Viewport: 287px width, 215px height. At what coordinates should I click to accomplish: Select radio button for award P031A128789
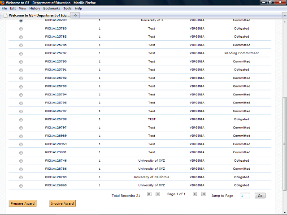point(21,177)
